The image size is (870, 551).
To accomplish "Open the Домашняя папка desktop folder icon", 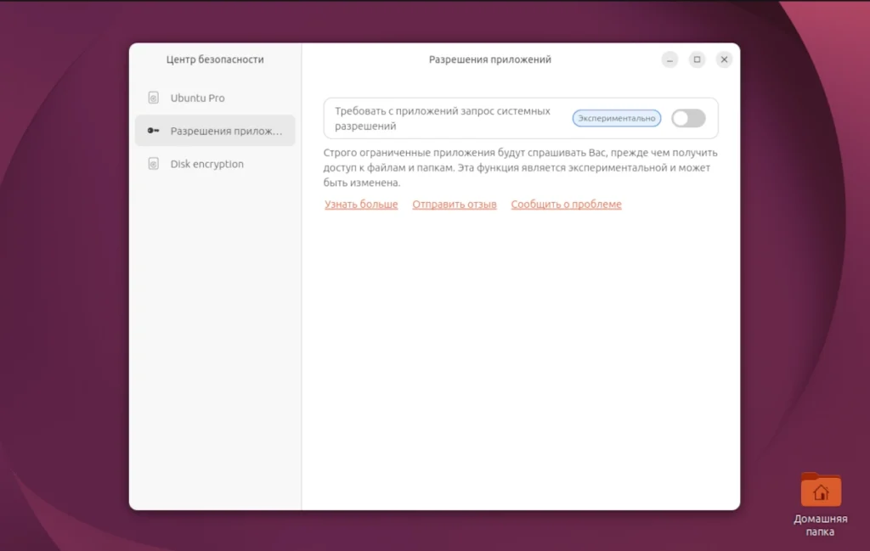I will (821, 489).
